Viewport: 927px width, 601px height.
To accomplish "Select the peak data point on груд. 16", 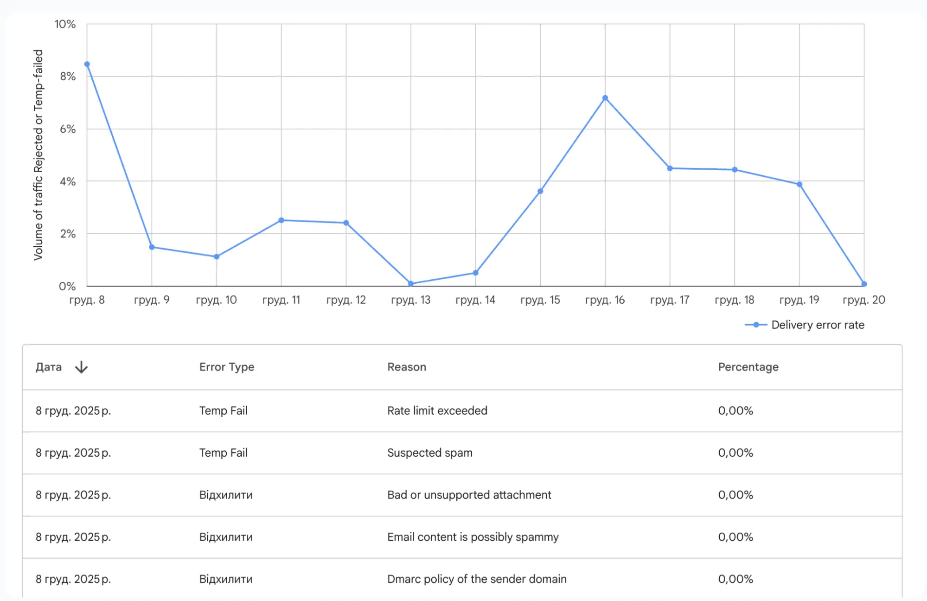I will (605, 97).
